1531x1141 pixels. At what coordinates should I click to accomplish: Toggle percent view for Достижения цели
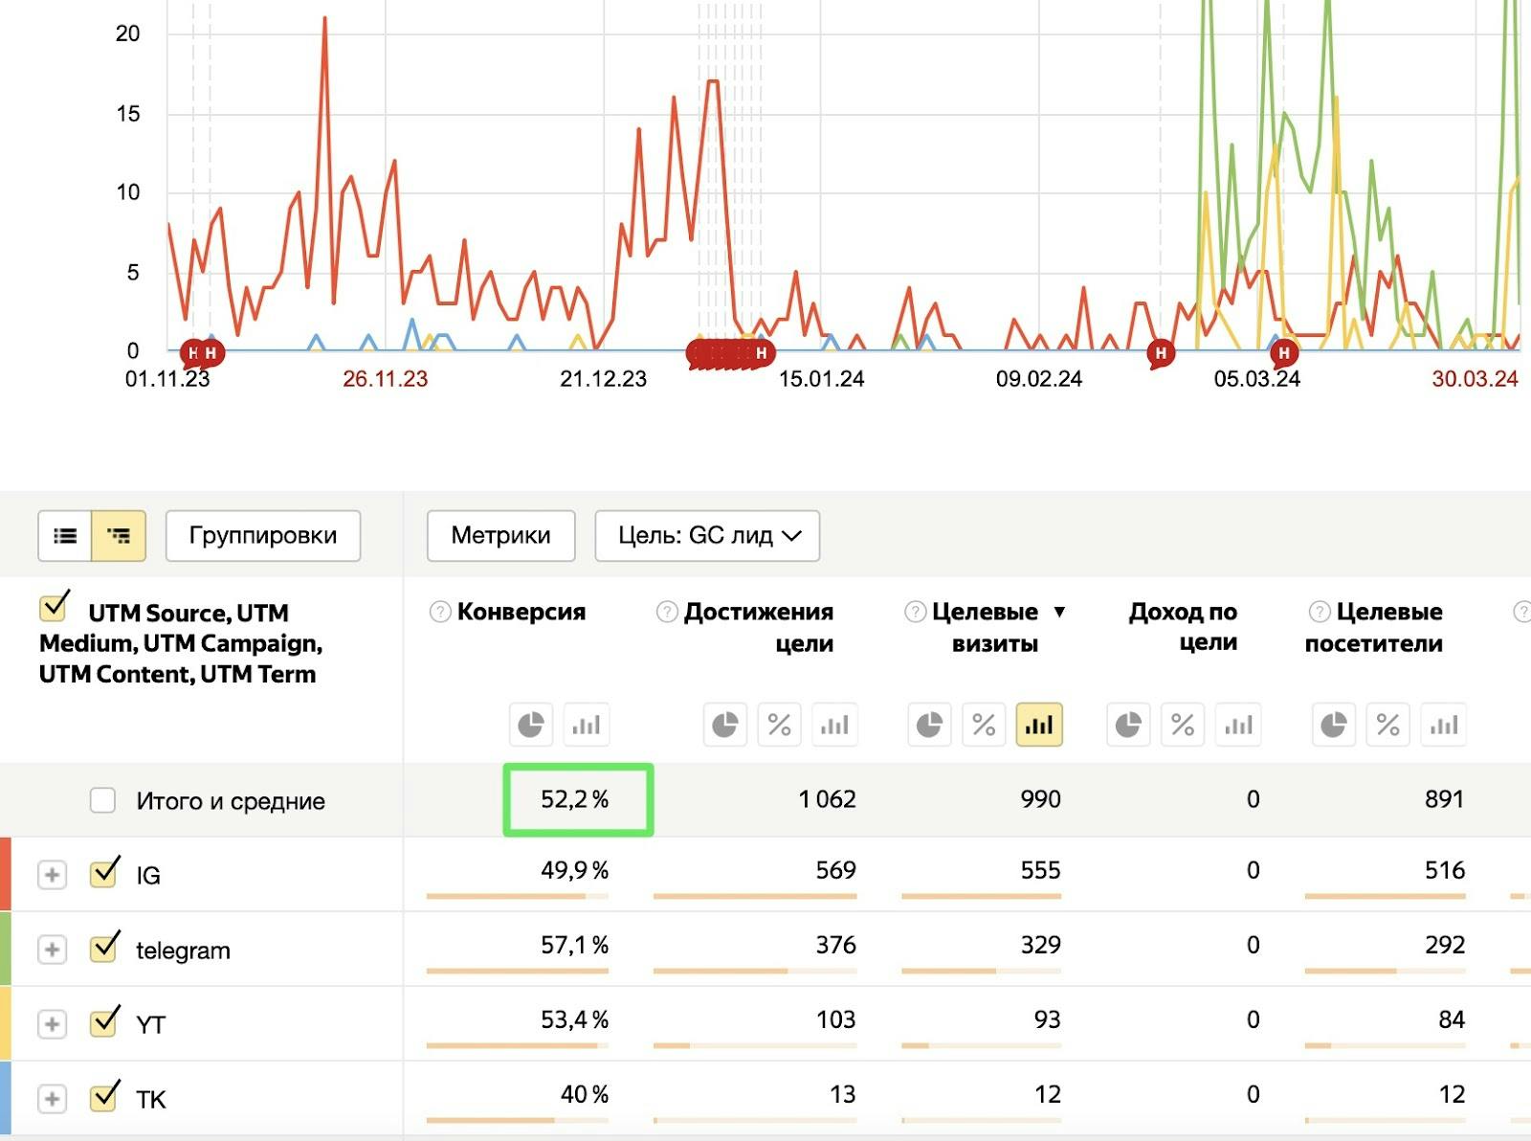tap(779, 725)
